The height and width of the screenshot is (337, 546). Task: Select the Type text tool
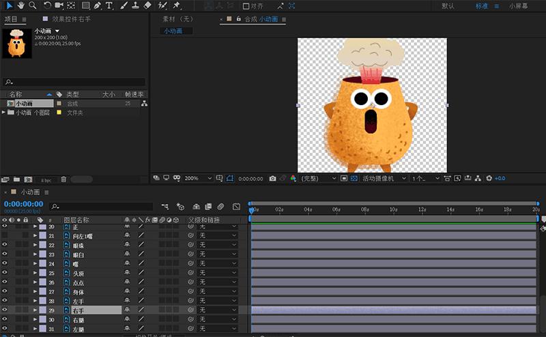109,5
